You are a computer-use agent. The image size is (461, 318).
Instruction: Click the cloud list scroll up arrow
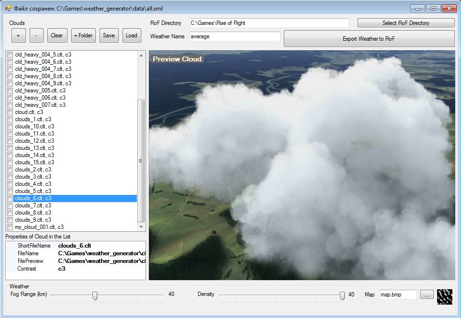pyautogui.click(x=141, y=55)
